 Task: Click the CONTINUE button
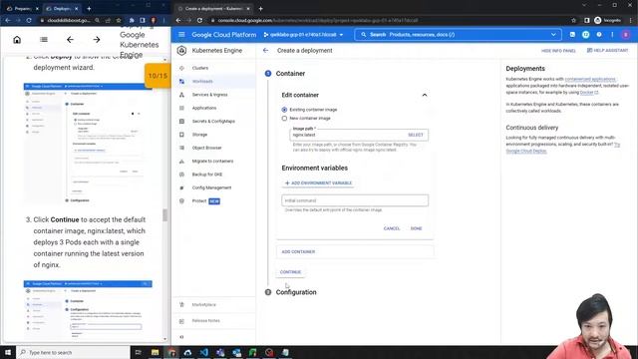tap(290, 272)
